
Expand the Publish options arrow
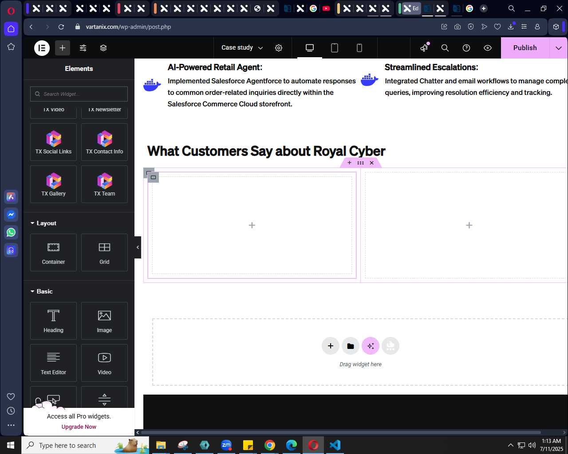pos(559,48)
